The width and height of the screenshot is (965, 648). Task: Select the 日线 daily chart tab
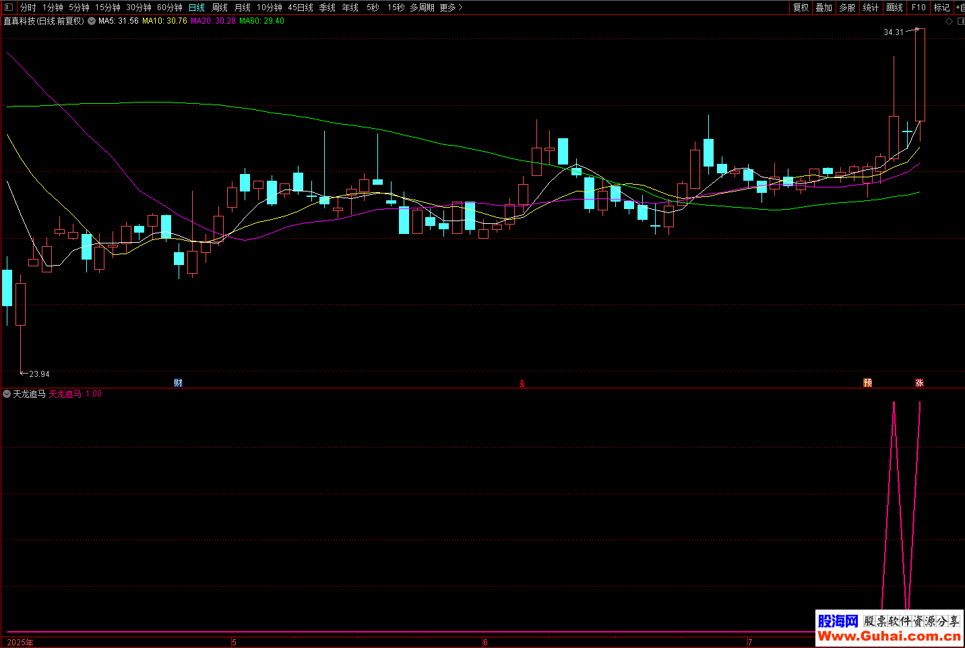click(197, 7)
